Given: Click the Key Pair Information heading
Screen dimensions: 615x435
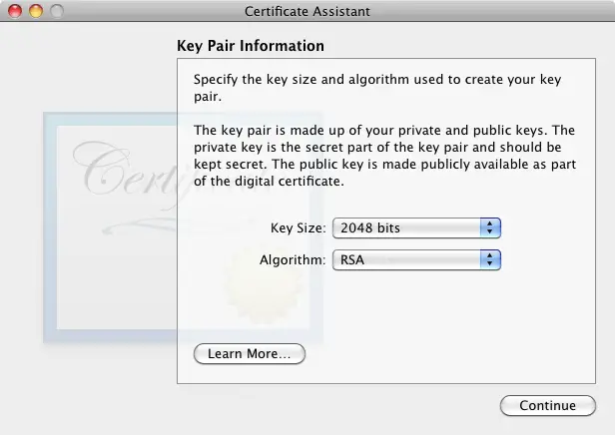Looking at the screenshot, I should click(250, 46).
